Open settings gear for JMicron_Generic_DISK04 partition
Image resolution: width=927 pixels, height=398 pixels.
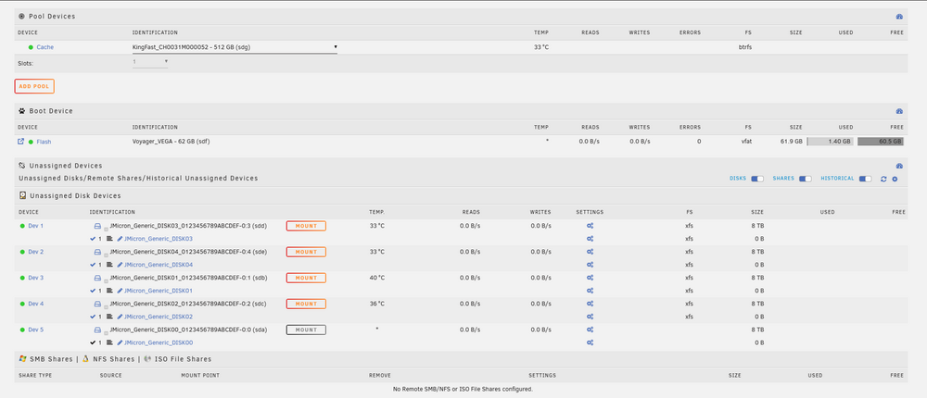pos(590,265)
